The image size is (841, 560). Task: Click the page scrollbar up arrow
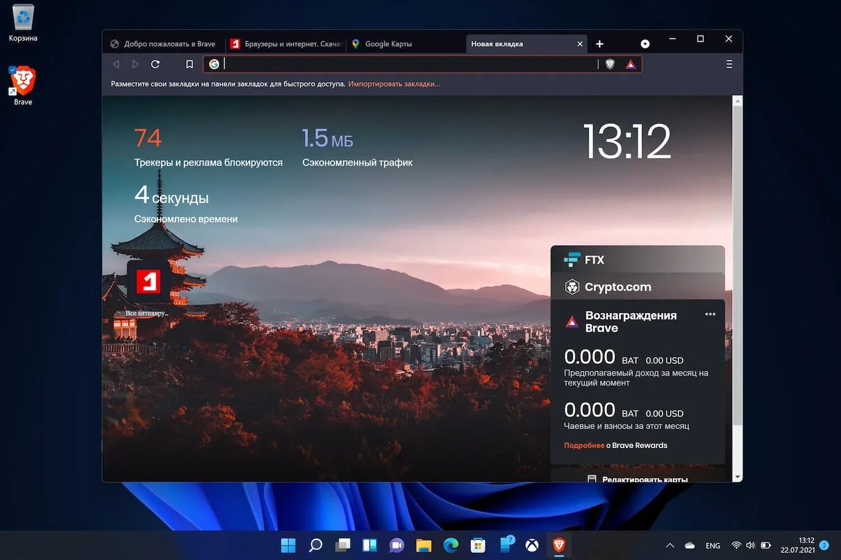tap(737, 101)
